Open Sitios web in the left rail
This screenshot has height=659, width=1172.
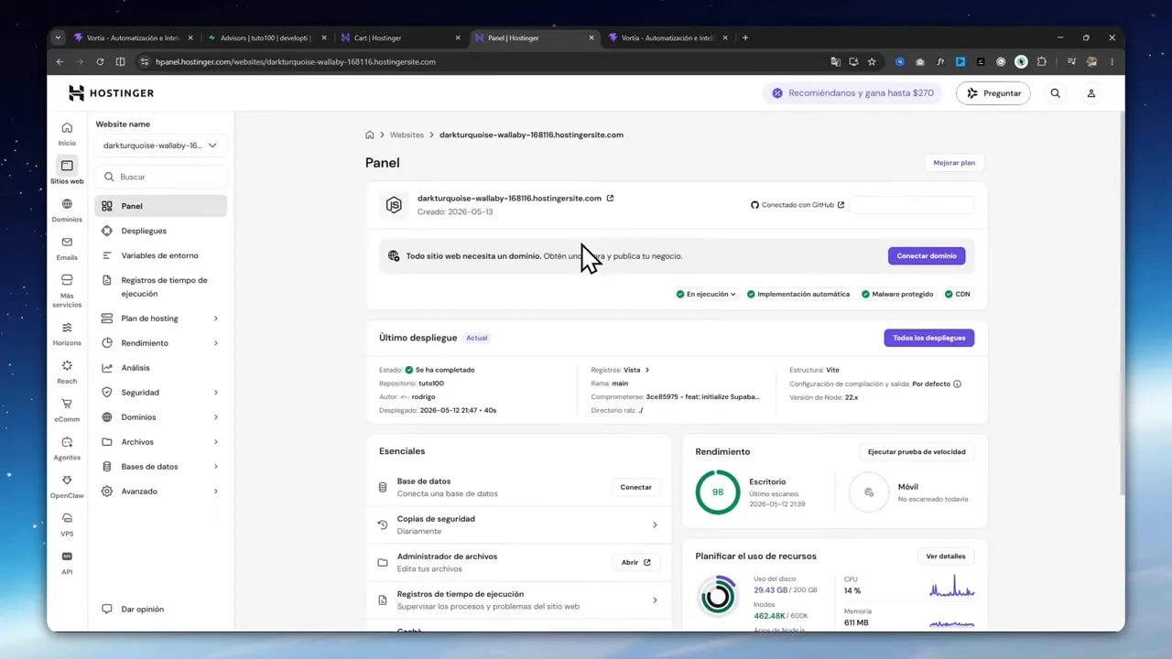(67, 171)
